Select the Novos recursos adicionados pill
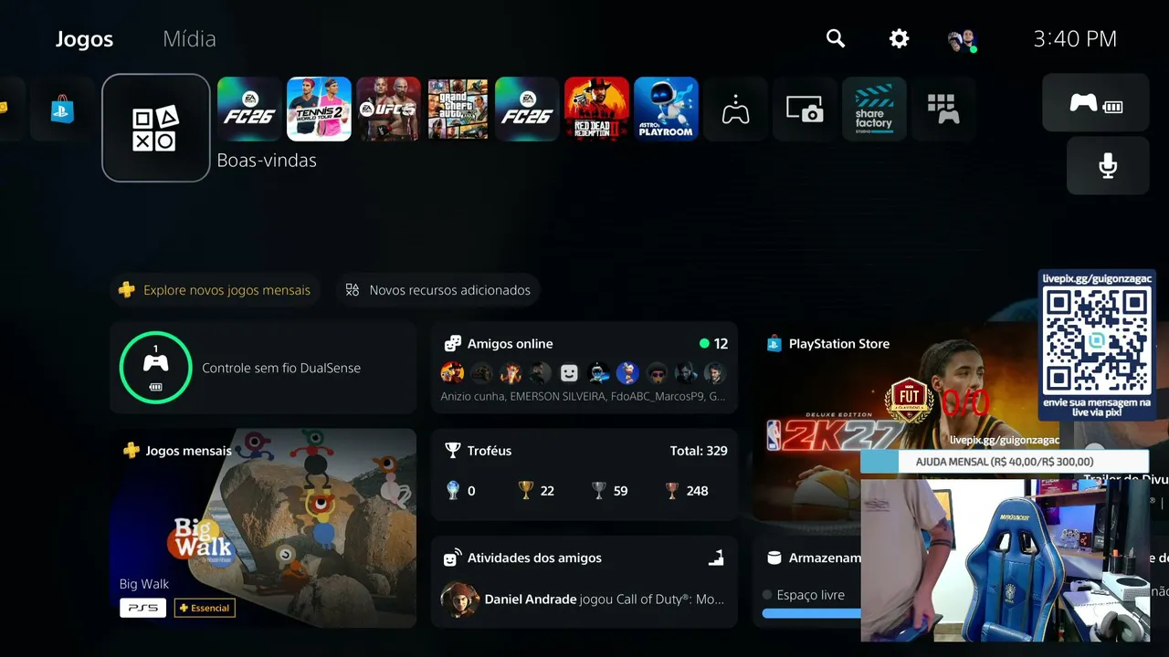The image size is (1169, 657). click(438, 290)
